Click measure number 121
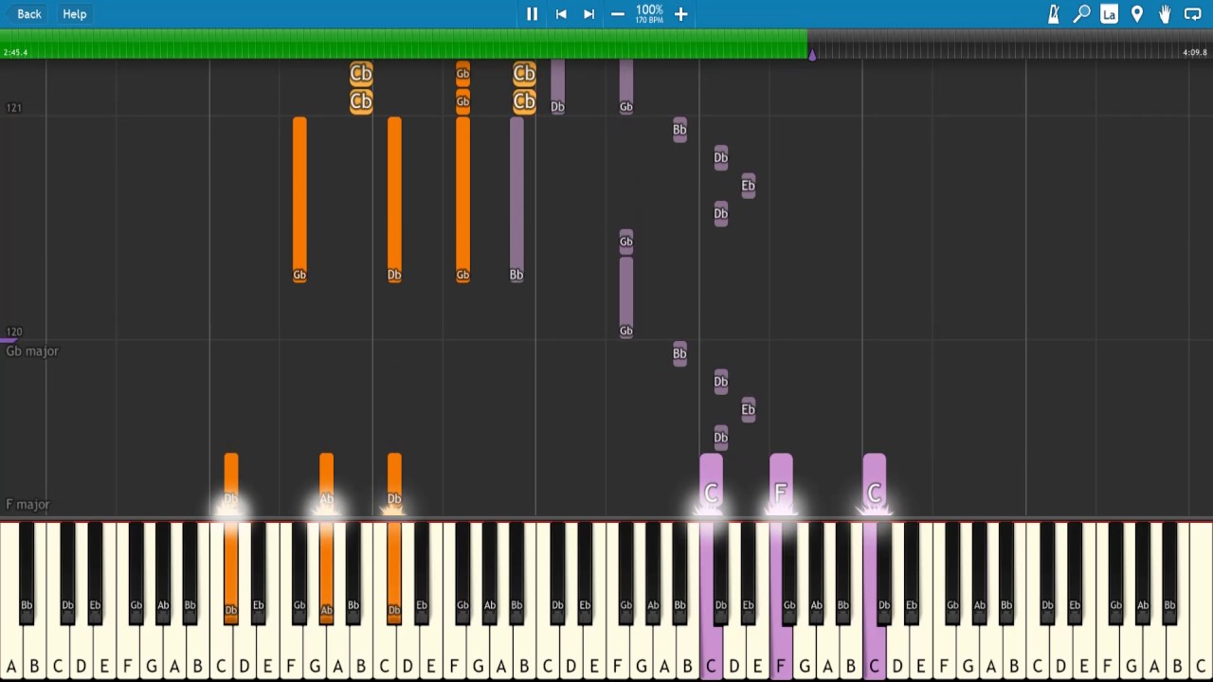1213x682 pixels. click(x=13, y=108)
